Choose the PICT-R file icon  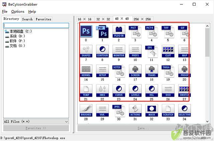coord(151,31)
